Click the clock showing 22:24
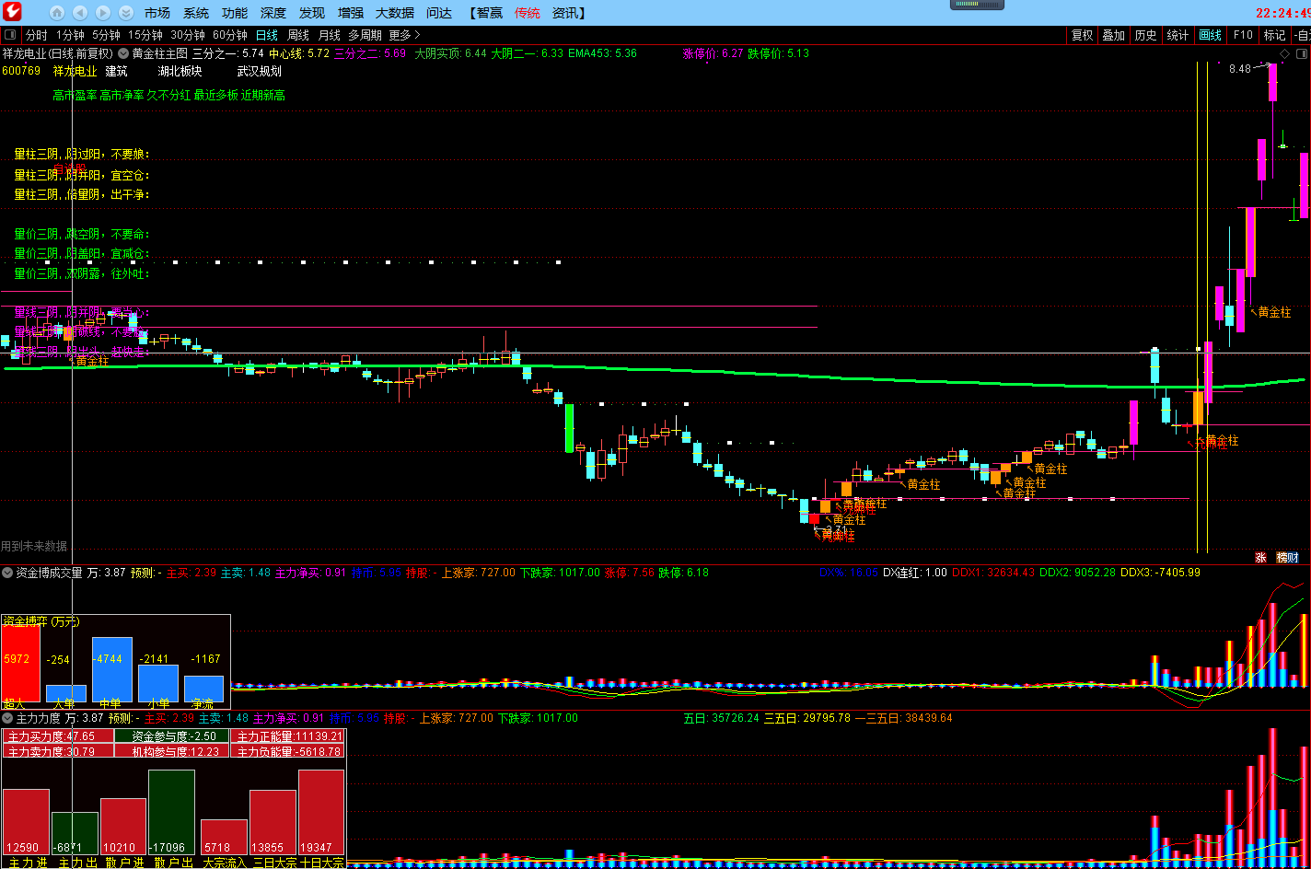 point(1282,13)
